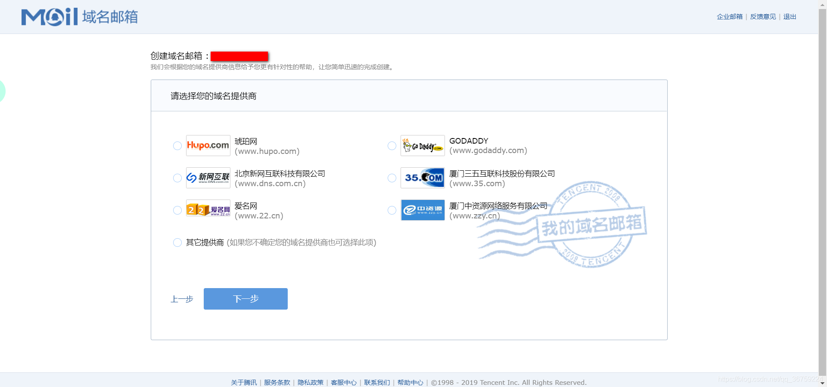The width and height of the screenshot is (827, 387).
Task: Click (www.dns.com.cn) text
Action: click(x=270, y=184)
